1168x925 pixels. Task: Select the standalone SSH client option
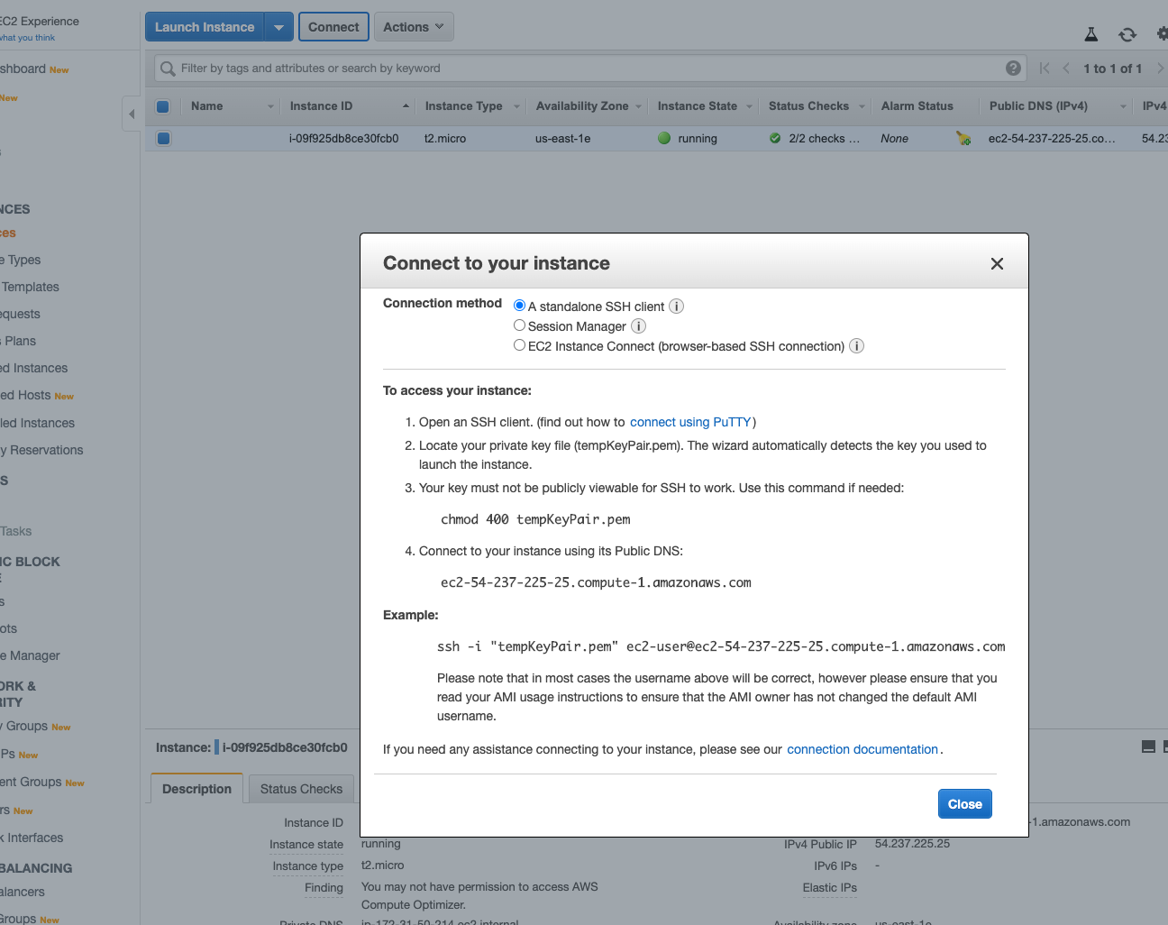click(x=519, y=306)
